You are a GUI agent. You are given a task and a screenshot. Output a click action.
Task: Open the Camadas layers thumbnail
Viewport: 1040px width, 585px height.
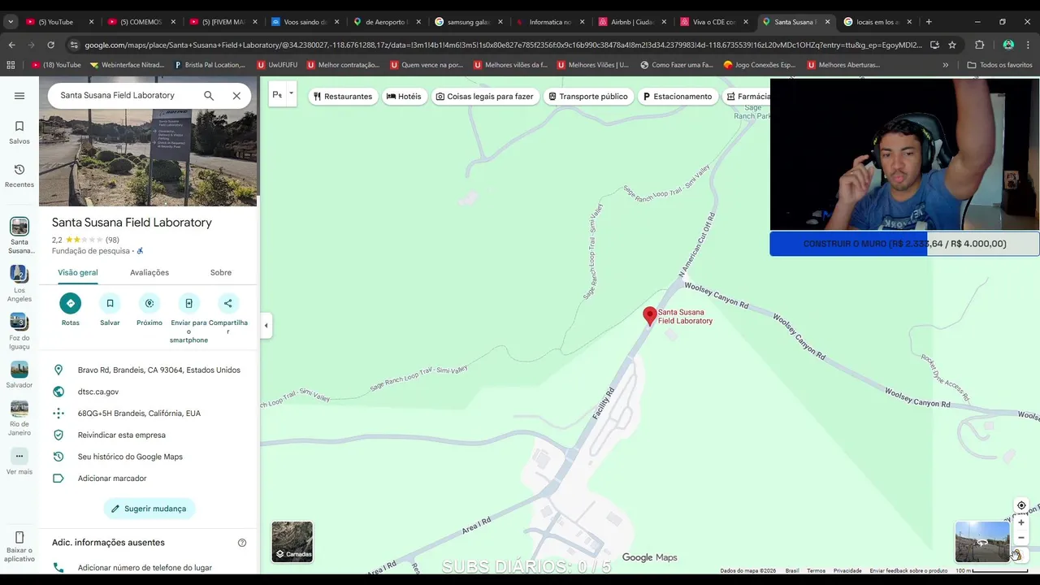coord(292,542)
